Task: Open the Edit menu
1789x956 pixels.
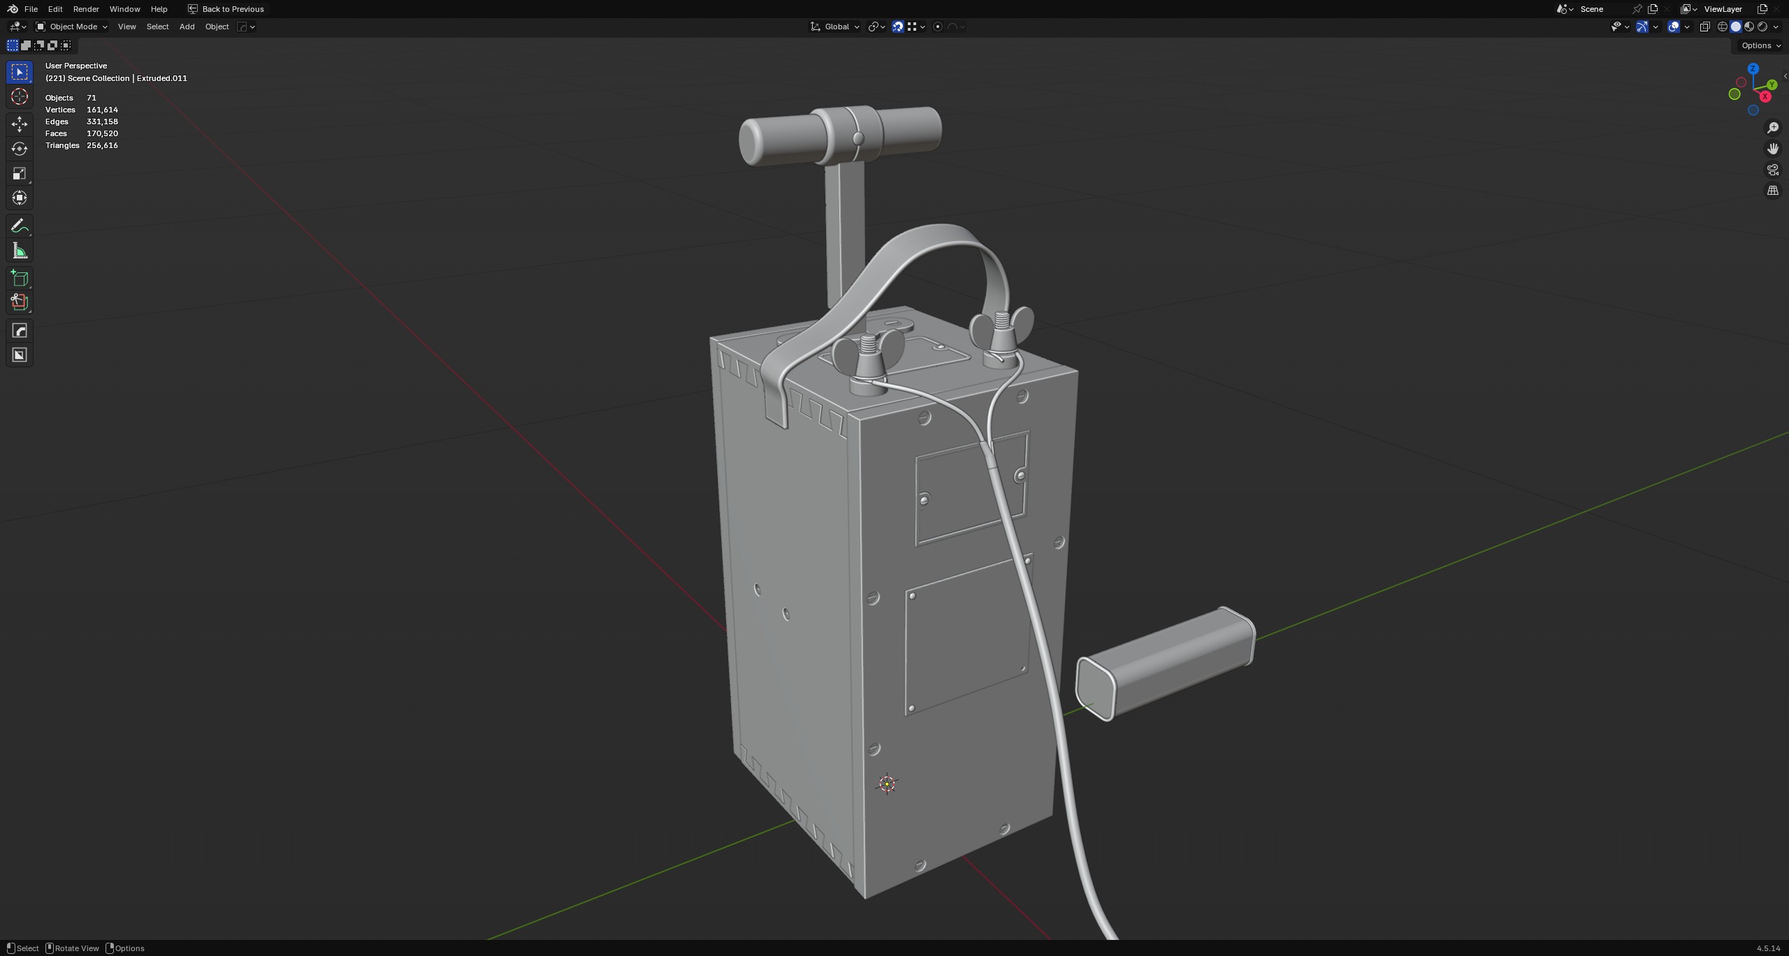Action: 55,9
